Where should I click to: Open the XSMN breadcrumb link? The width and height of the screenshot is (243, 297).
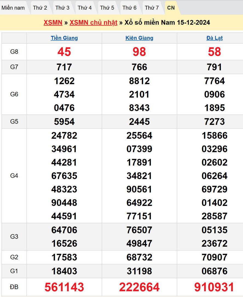(x=53, y=23)
